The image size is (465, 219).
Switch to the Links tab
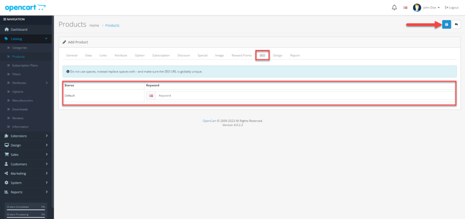tap(103, 55)
